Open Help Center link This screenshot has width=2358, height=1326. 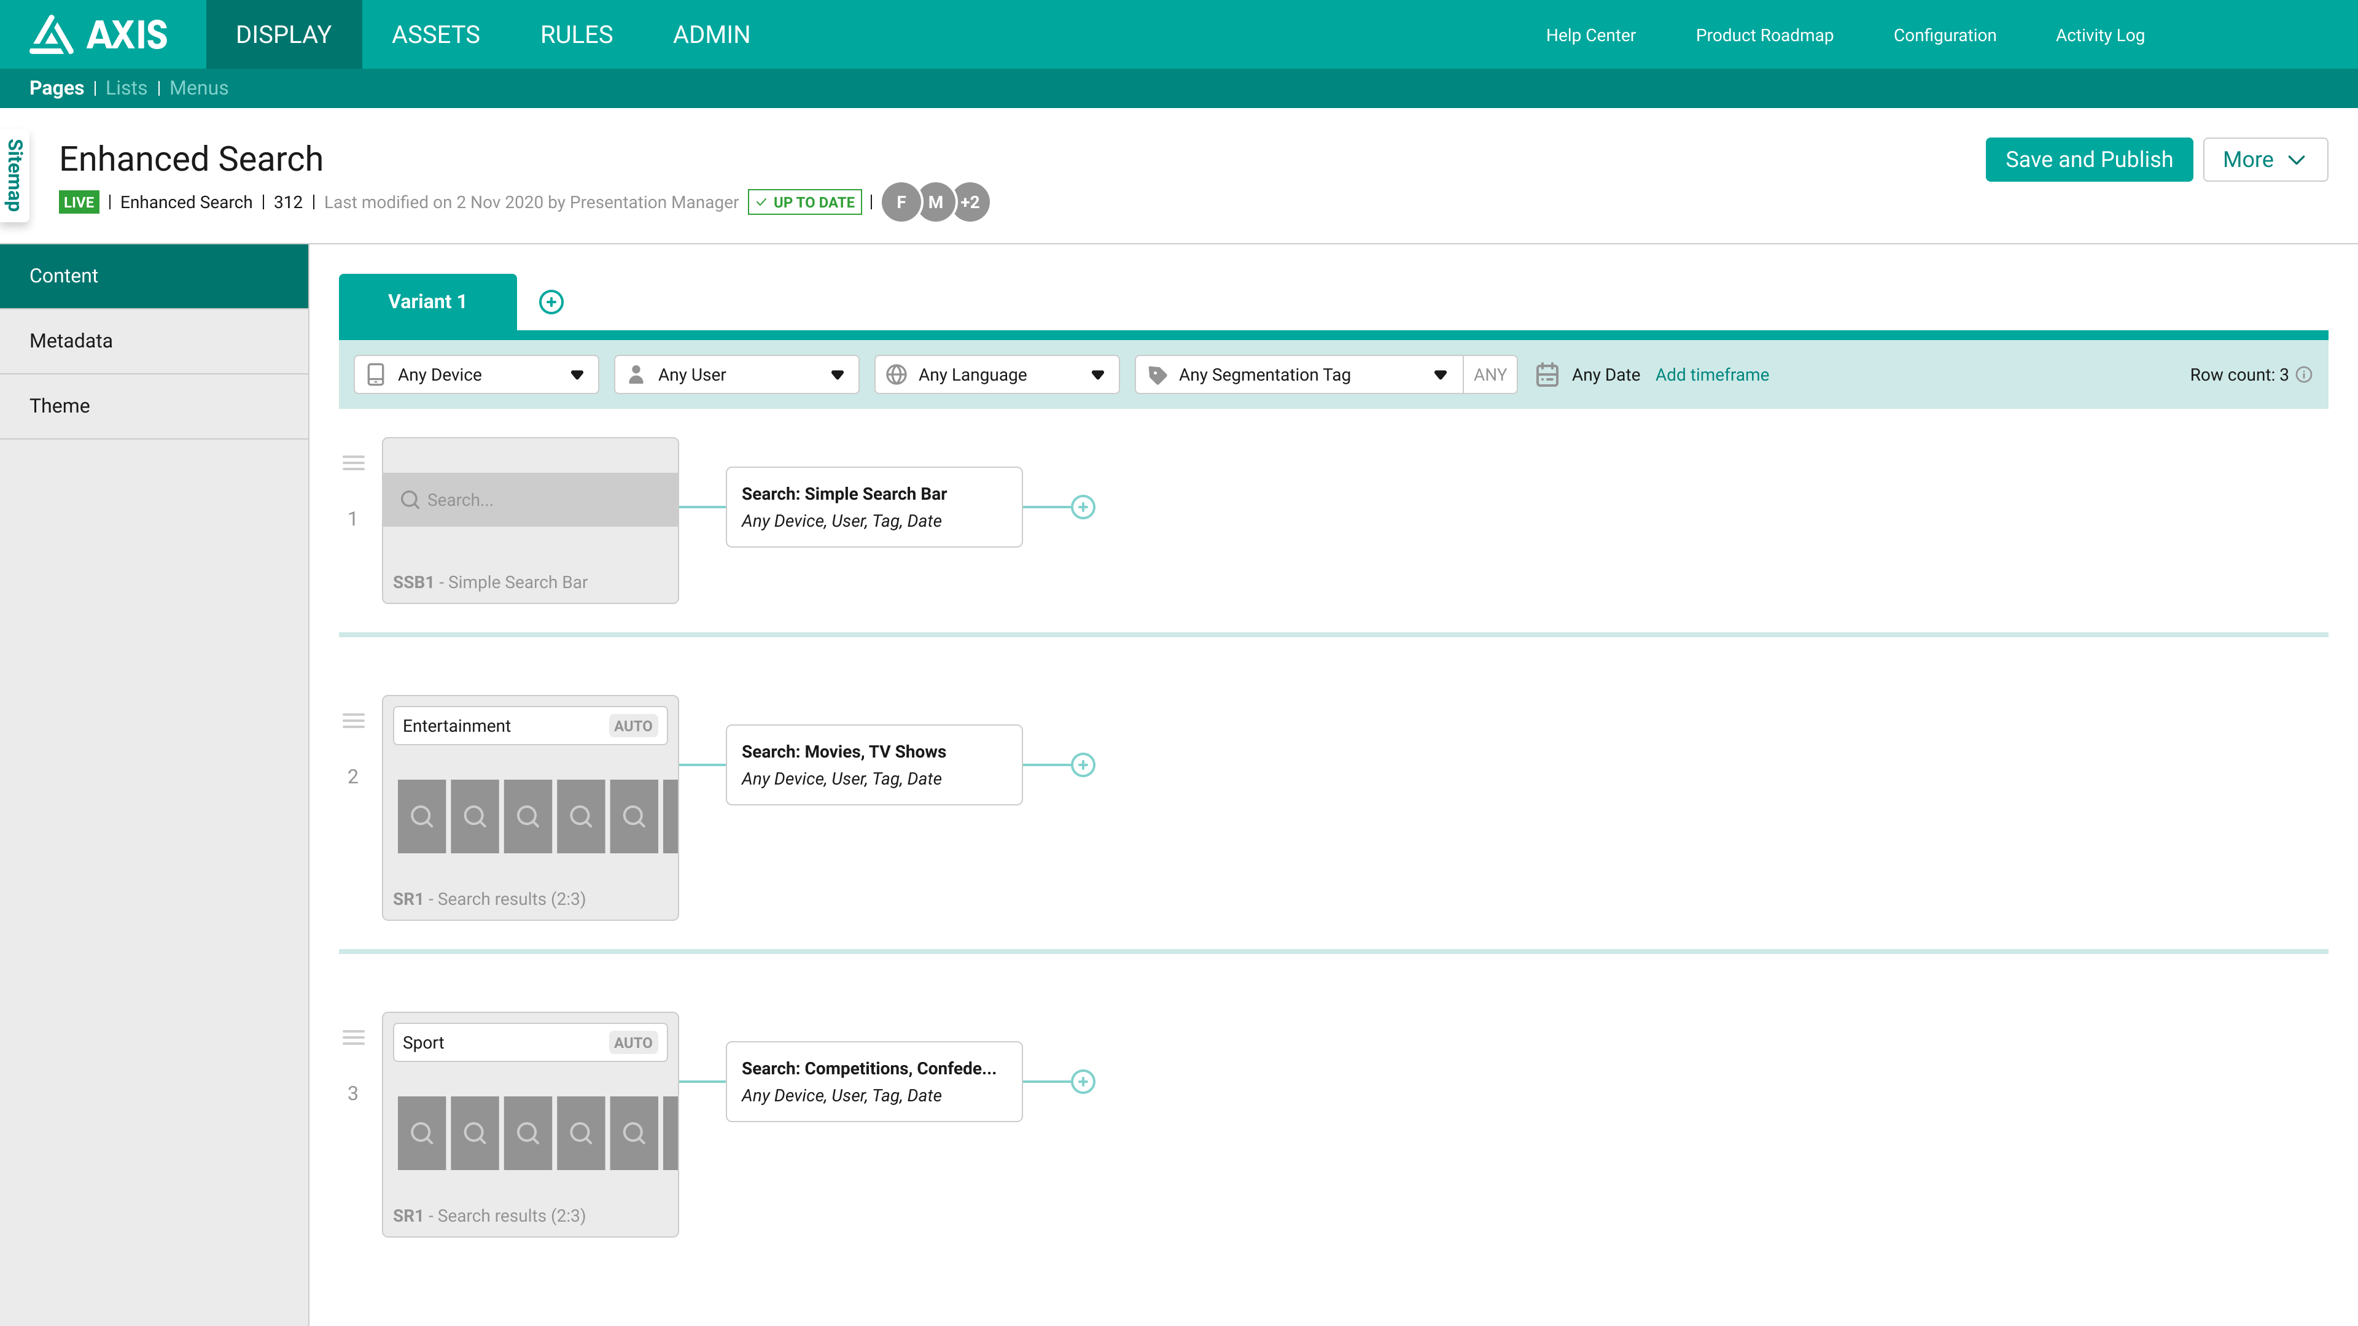1591,35
